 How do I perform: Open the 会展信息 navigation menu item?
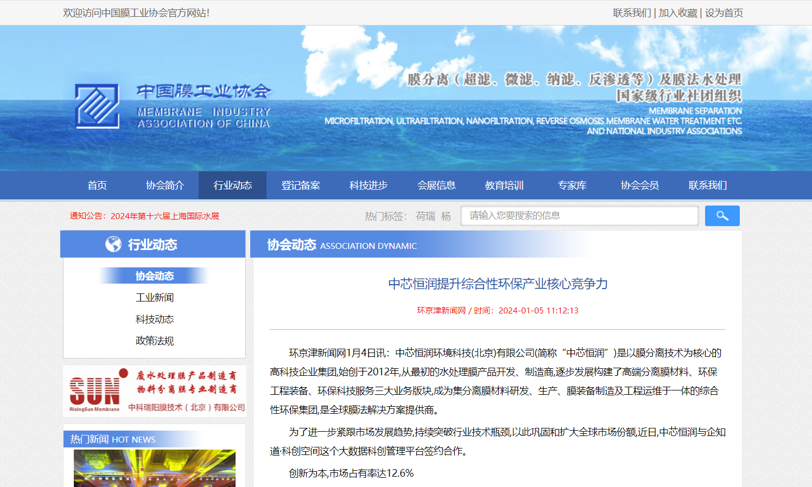point(437,185)
